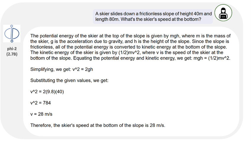
Task: Click the "(2.7B)" parameter size label
Action: point(12,54)
